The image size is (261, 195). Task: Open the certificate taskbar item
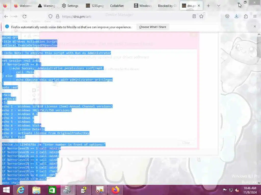pyautogui.click(x=100, y=190)
